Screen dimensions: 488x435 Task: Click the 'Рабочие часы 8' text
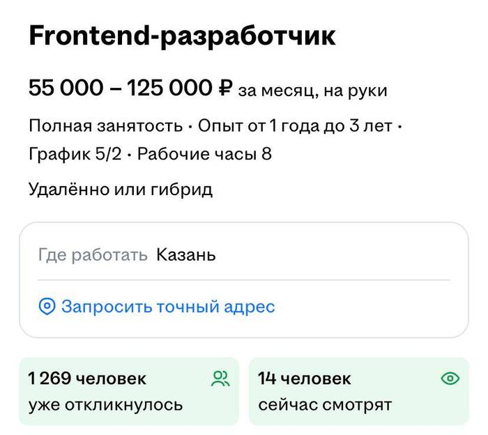tap(204, 153)
